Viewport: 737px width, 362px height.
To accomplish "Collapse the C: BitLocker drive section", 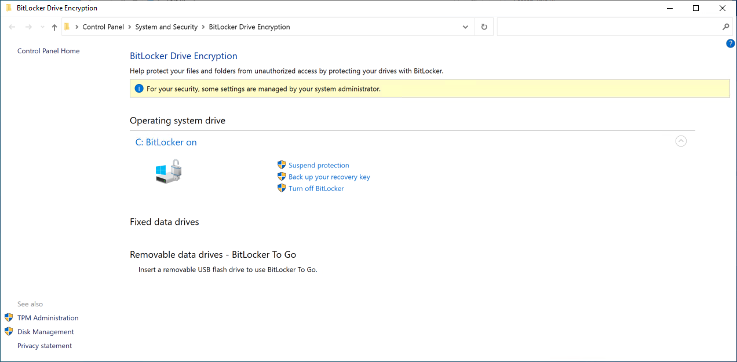I will (681, 141).
